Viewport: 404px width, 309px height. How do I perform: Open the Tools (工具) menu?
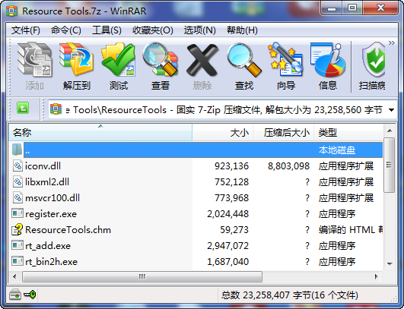pyautogui.click(x=107, y=30)
